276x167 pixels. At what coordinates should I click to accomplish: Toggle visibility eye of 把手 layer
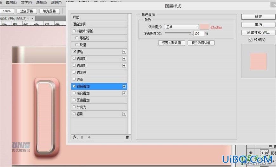pyautogui.click(x=251, y=153)
